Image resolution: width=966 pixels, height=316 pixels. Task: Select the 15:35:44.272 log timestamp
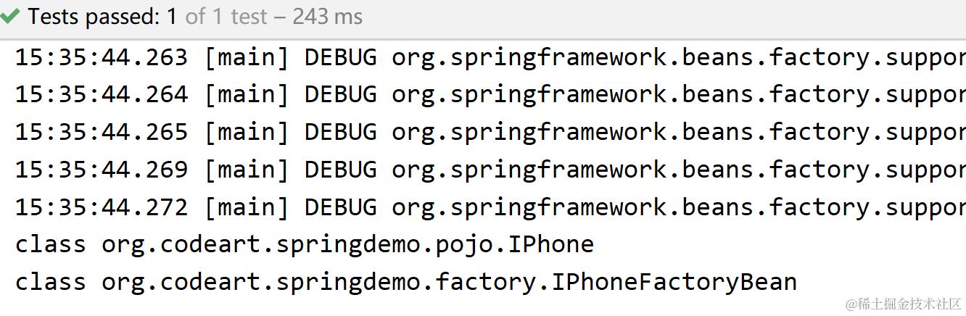pos(102,208)
